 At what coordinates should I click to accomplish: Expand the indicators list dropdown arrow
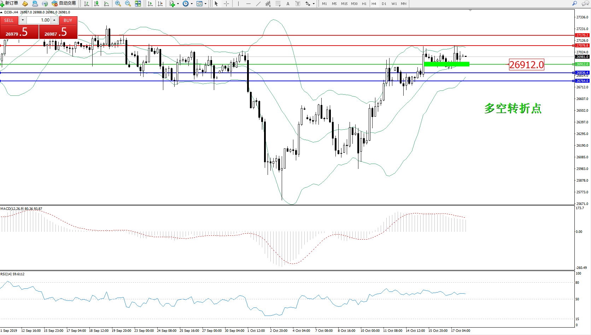pos(178,4)
